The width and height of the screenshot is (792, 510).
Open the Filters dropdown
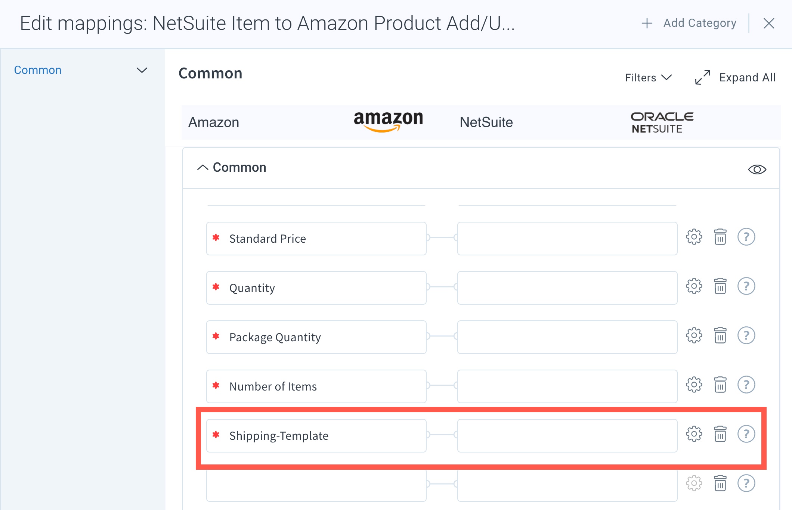tap(648, 78)
